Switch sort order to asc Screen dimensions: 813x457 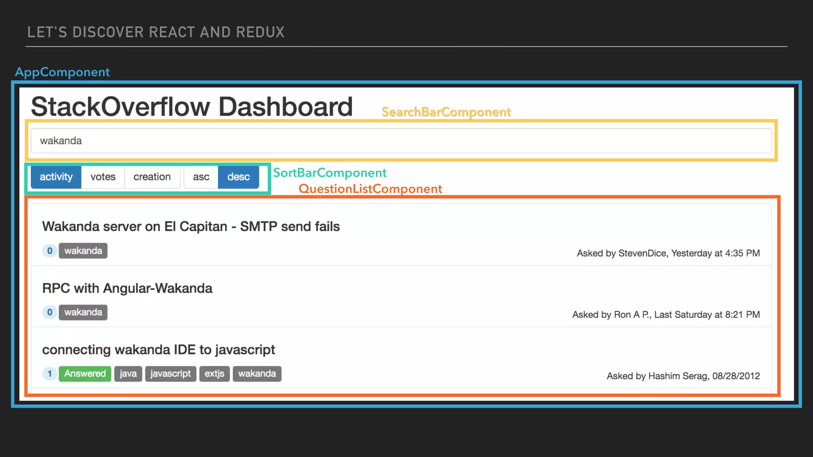coord(201,177)
